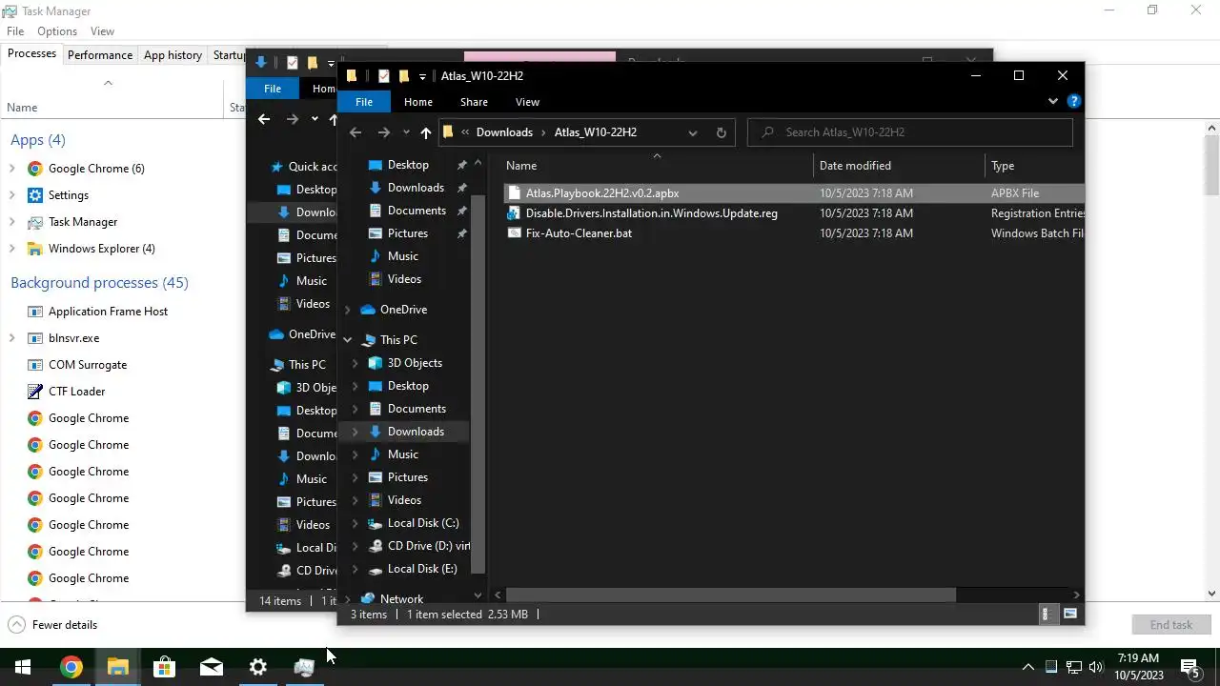The width and height of the screenshot is (1220, 686).
Task: Select the Atlas.Playbook.22H2.v0.2.apbx file icon
Action: [x=515, y=192]
